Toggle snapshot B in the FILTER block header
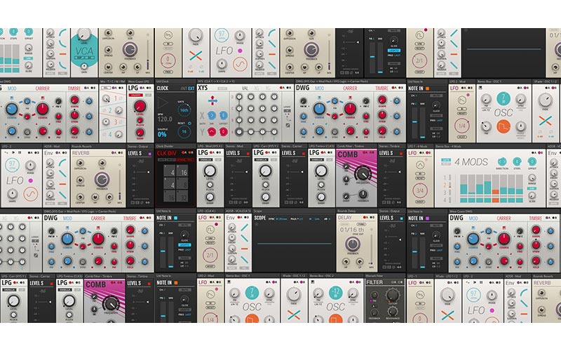This screenshot has width=561, height=351. coord(400,282)
